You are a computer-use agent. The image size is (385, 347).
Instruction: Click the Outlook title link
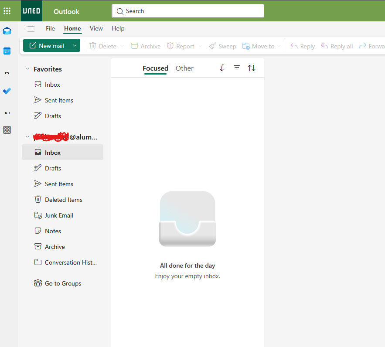coord(66,11)
